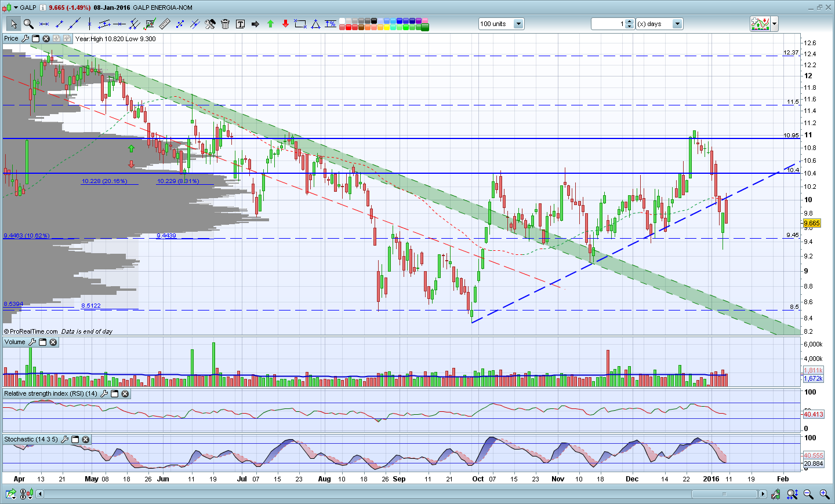835x504 pixels.
Task: Pick the white color swatch
Action: click(342, 21)
